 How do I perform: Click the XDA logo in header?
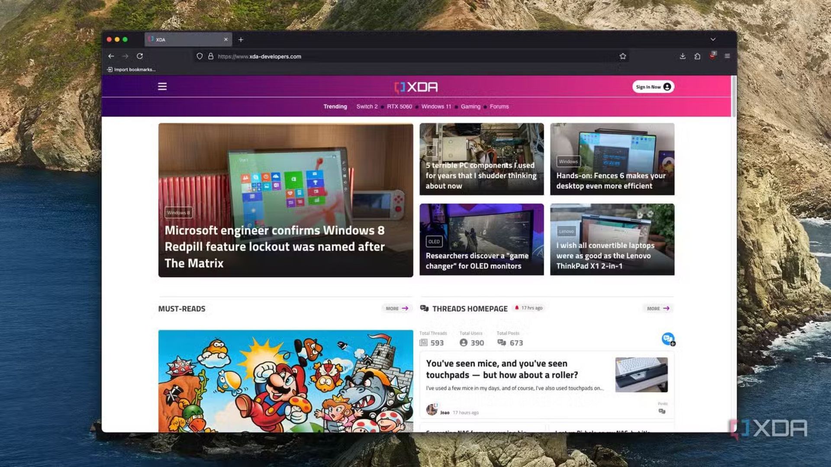[x=416, y=87]
